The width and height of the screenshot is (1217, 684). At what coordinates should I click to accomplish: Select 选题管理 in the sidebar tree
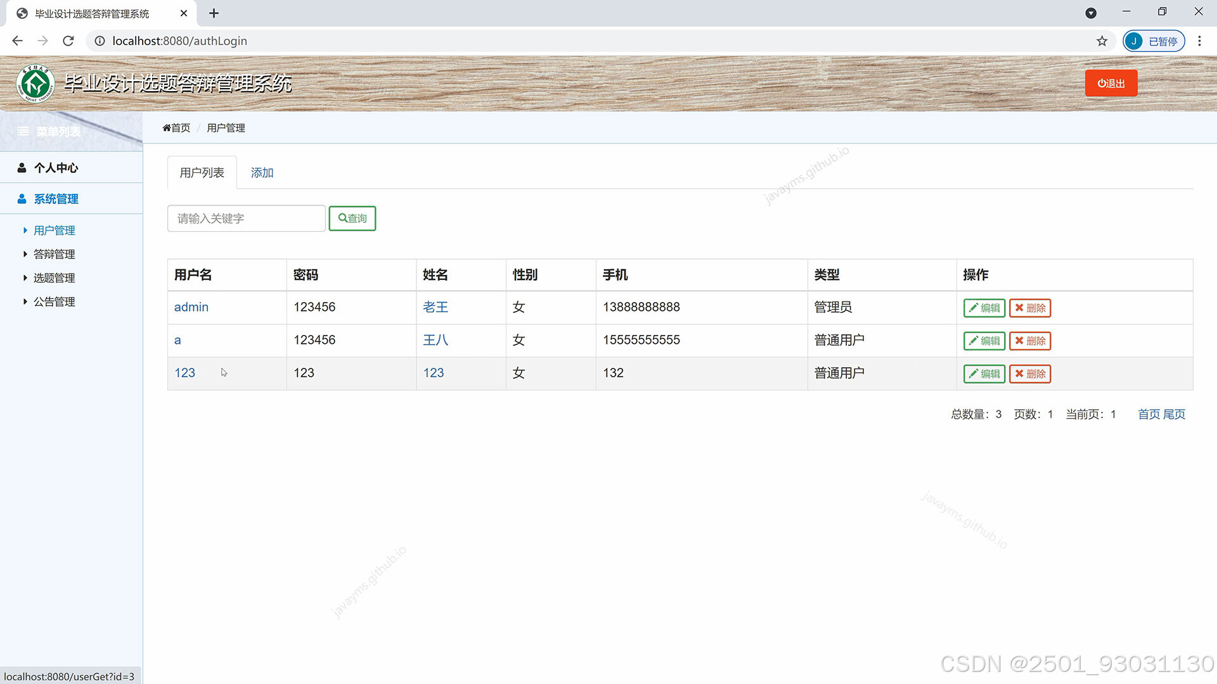[x=54, y=278]
